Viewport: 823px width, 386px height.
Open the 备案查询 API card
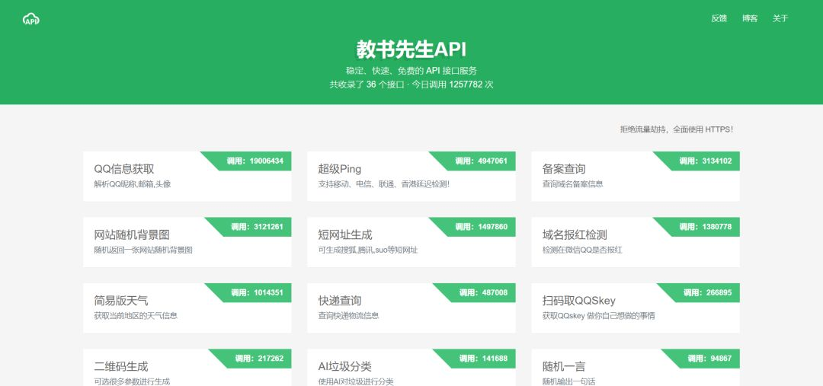[635, 176]
